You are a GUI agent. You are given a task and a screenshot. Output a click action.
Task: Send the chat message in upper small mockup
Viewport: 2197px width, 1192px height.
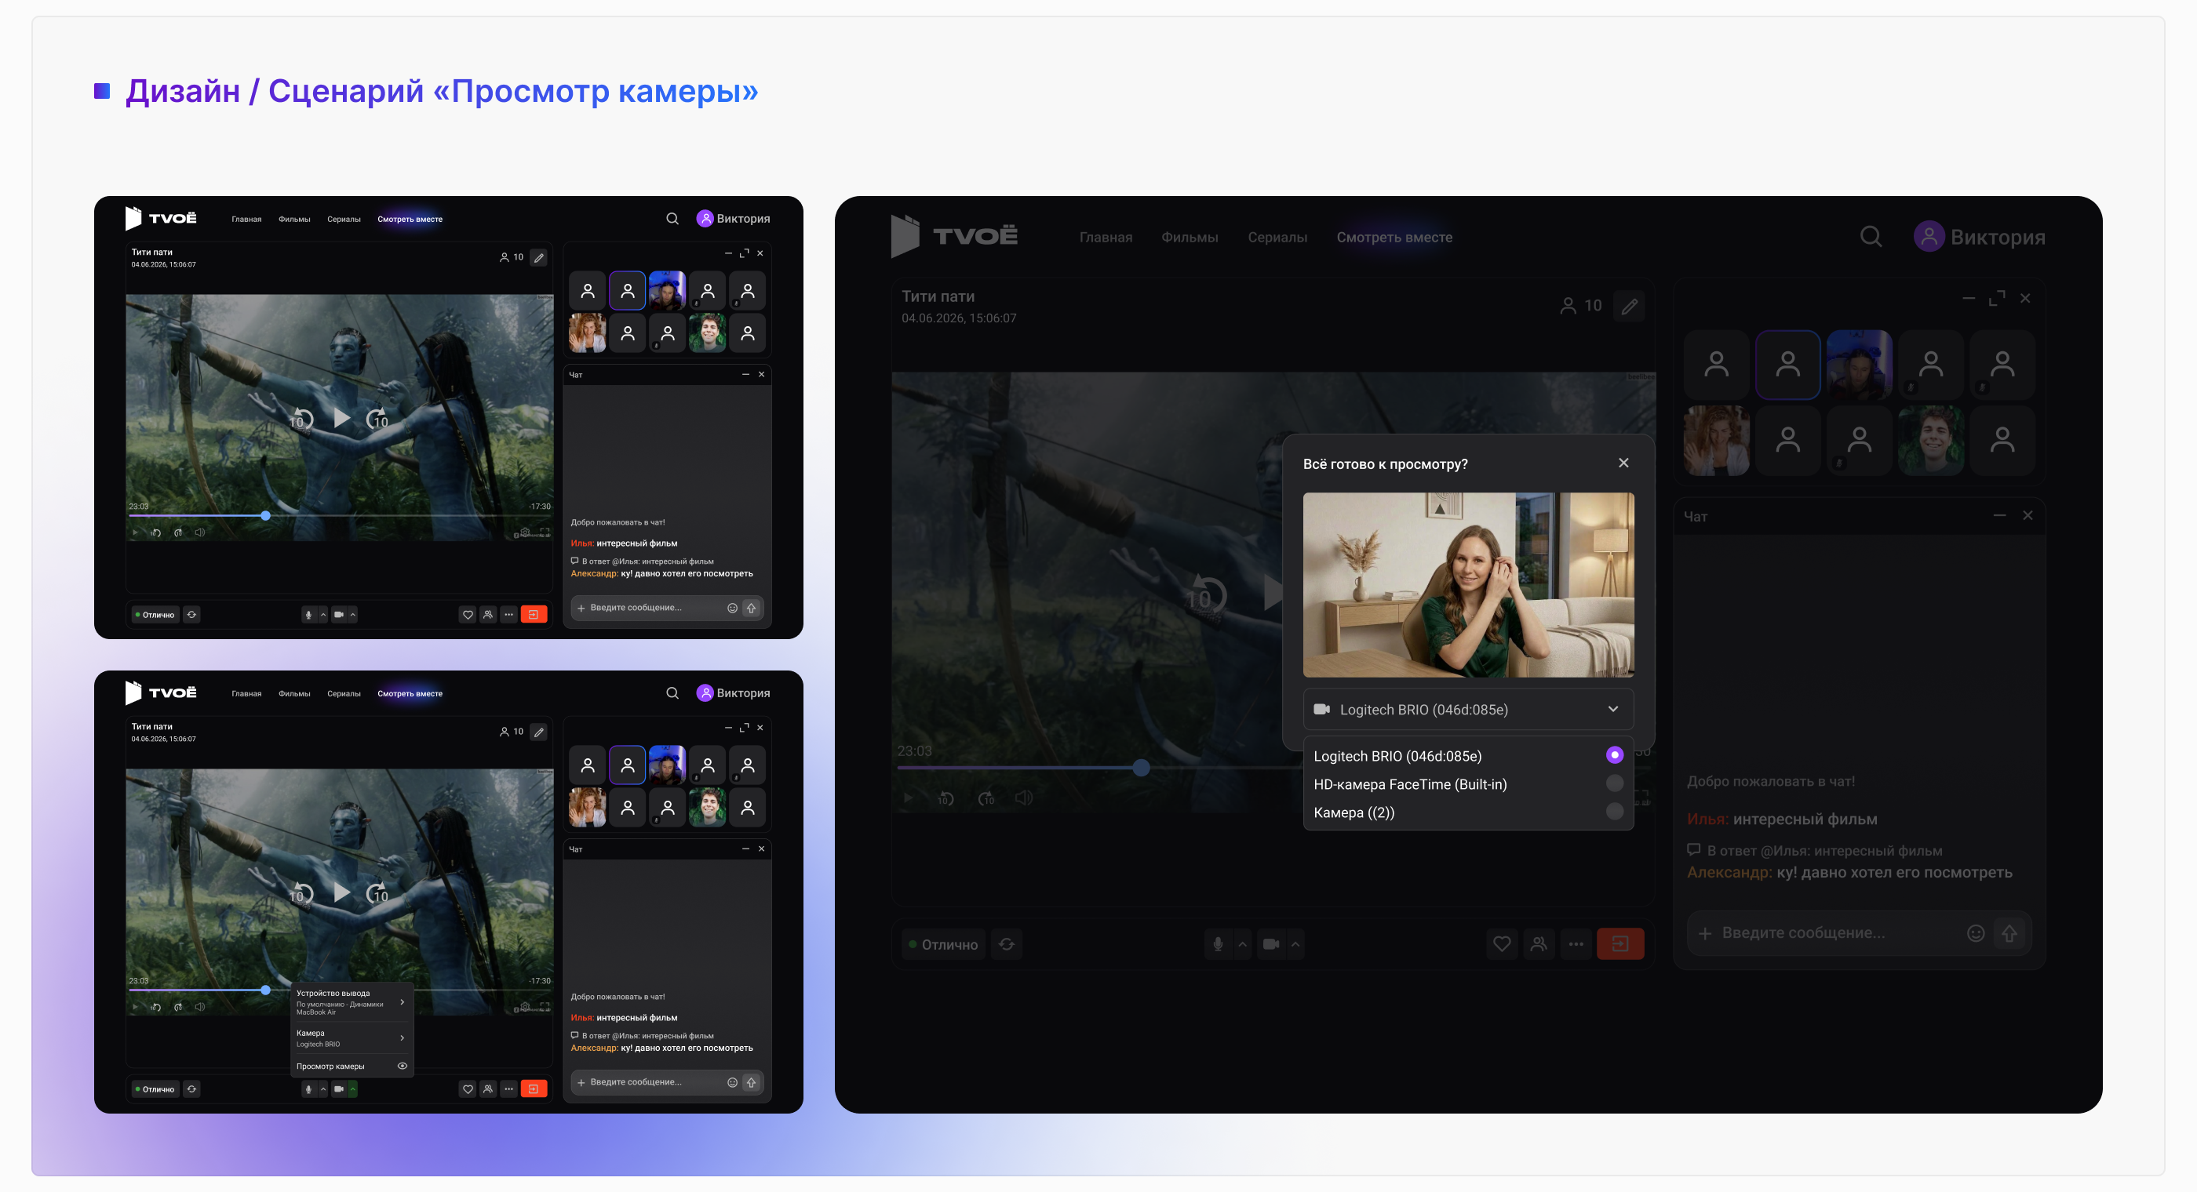tap(752, 608)
